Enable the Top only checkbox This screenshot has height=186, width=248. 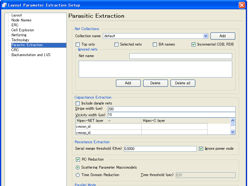pos(78,44)
